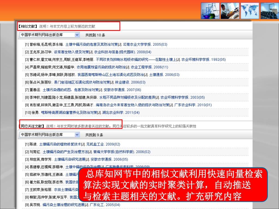Click the laboratory flasks thumbnail at top
Viewport: 279px width, 209px height.
tap(210, 11)
